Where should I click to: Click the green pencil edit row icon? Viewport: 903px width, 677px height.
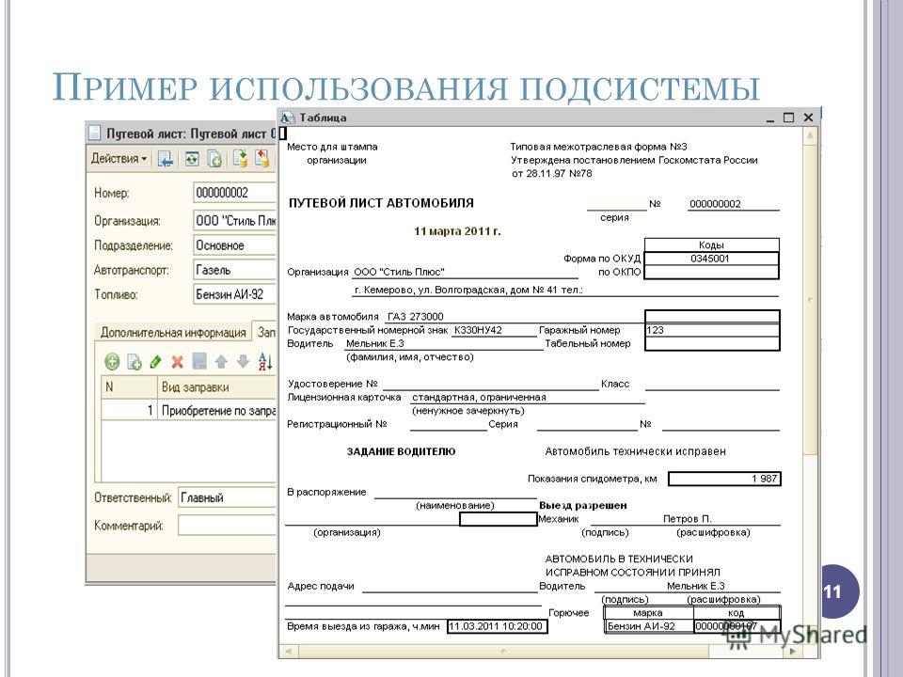point(155,361)
